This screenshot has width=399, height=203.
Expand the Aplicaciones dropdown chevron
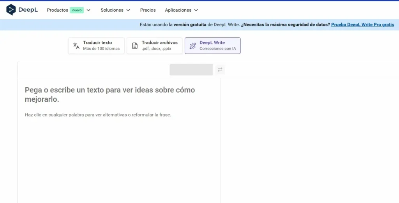point(196,10)
